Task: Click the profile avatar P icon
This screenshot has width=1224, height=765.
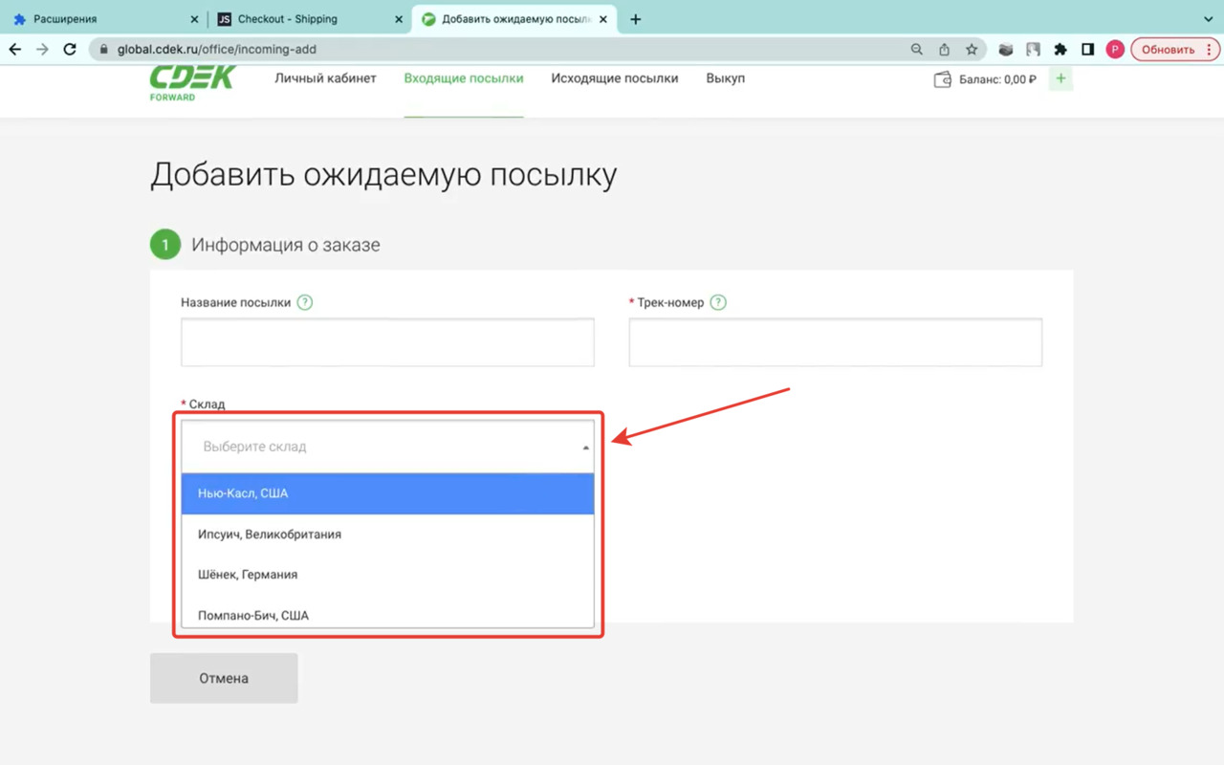Action: [x=1115, y=50]
